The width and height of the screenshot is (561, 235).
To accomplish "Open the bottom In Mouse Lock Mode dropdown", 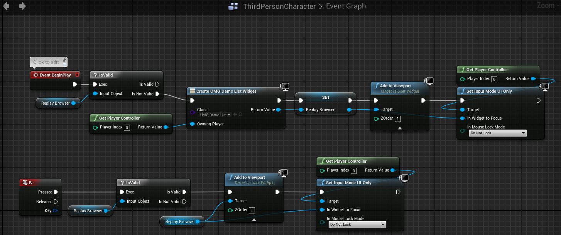I will pyautogui.click(x=358, y=225).
